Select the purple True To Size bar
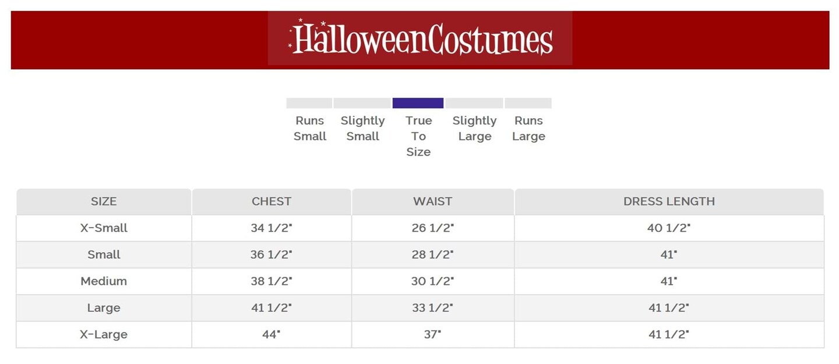 (x=418, y=103)
